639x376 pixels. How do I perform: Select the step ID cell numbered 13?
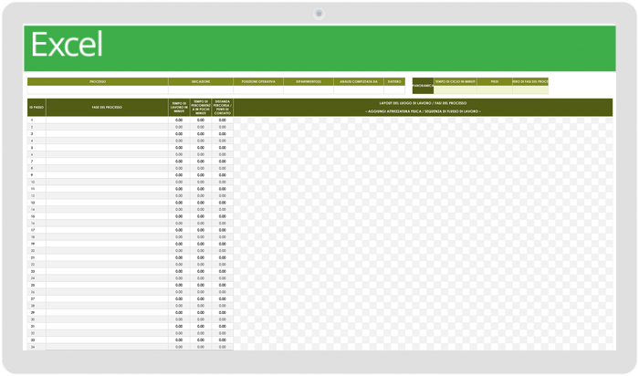click(37, 203)
